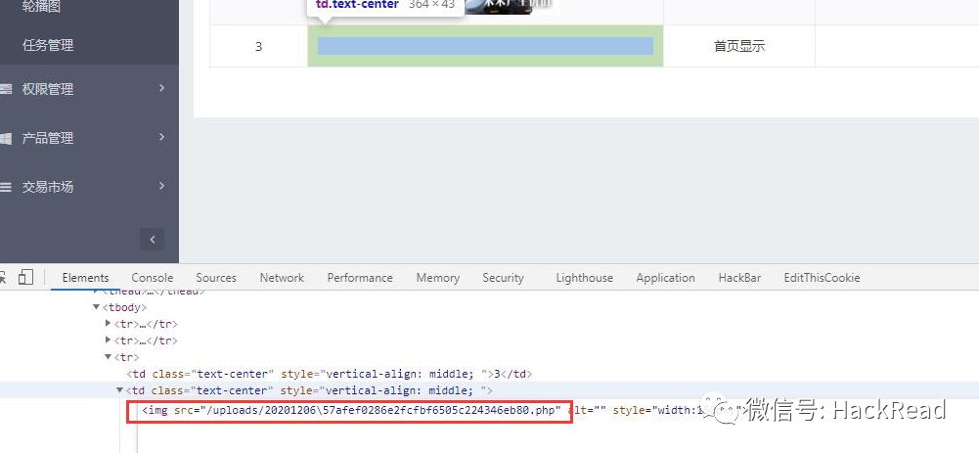Open the 轮播图 sidebar link
The height and width of the screenshot is (453, 979).
click(41, 7)
